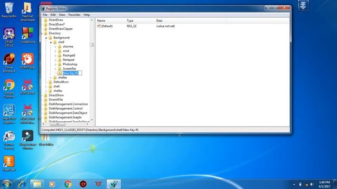Open the Help menu
337x189 pixels.
point(86,15)
